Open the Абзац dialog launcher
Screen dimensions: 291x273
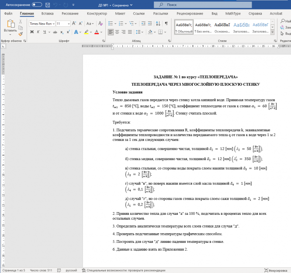pos(169,41)
